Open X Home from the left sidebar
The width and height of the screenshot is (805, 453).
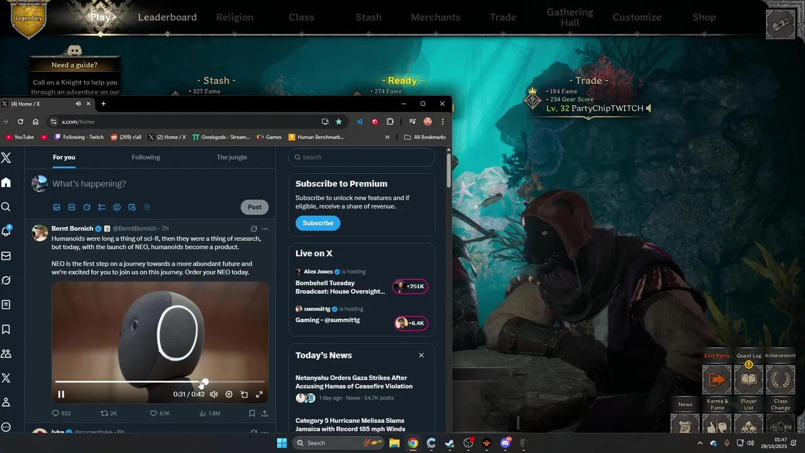(6, 182)
